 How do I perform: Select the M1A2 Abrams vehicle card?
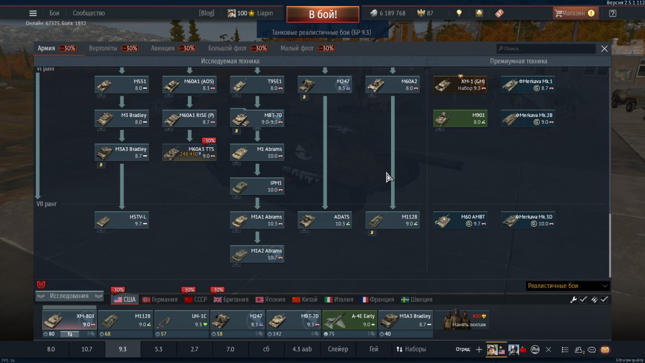point(257,254)
